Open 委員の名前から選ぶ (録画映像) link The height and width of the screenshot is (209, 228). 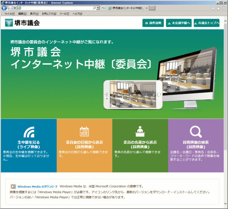coord(140,145)
